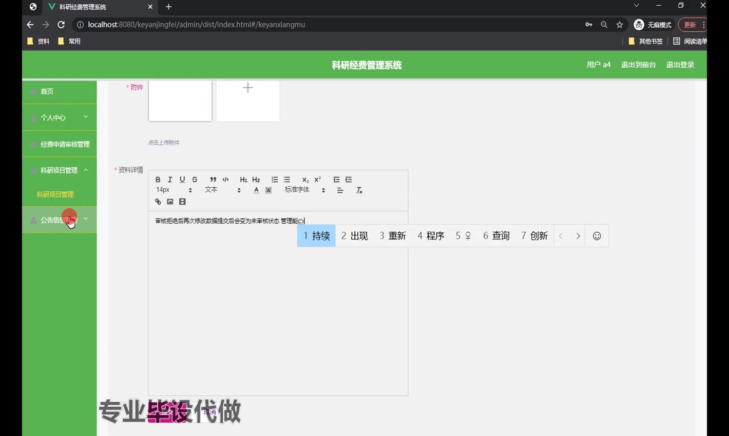Open the text color picker
Screen dimensions: 729x436
(256, 190)
